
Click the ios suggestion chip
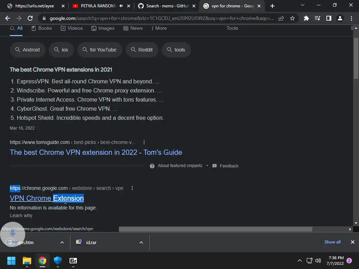coord(61,50)
